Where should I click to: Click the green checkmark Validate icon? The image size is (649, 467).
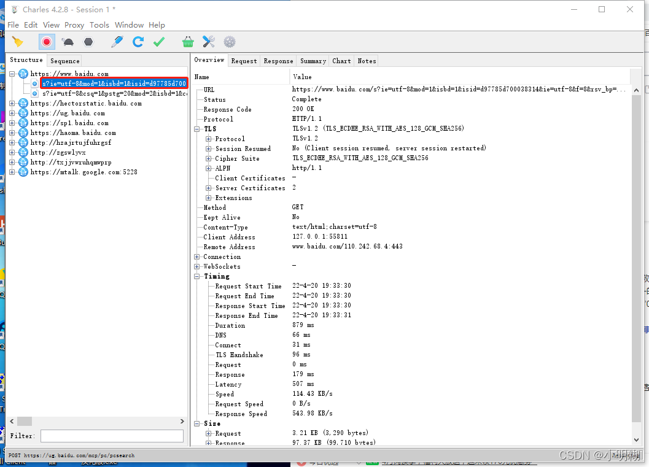click(x=159, y=42)
